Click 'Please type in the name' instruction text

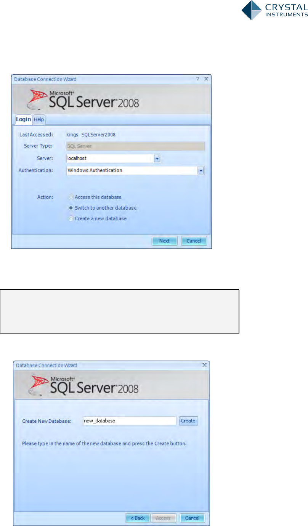click(104, 444)
